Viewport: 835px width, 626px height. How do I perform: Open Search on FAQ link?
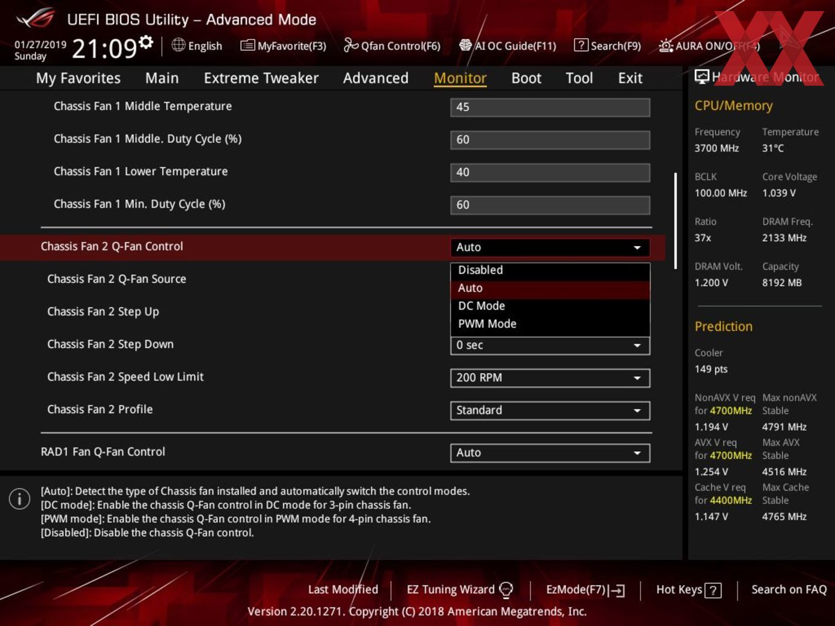pyautogui.click(x=789, y=589)
